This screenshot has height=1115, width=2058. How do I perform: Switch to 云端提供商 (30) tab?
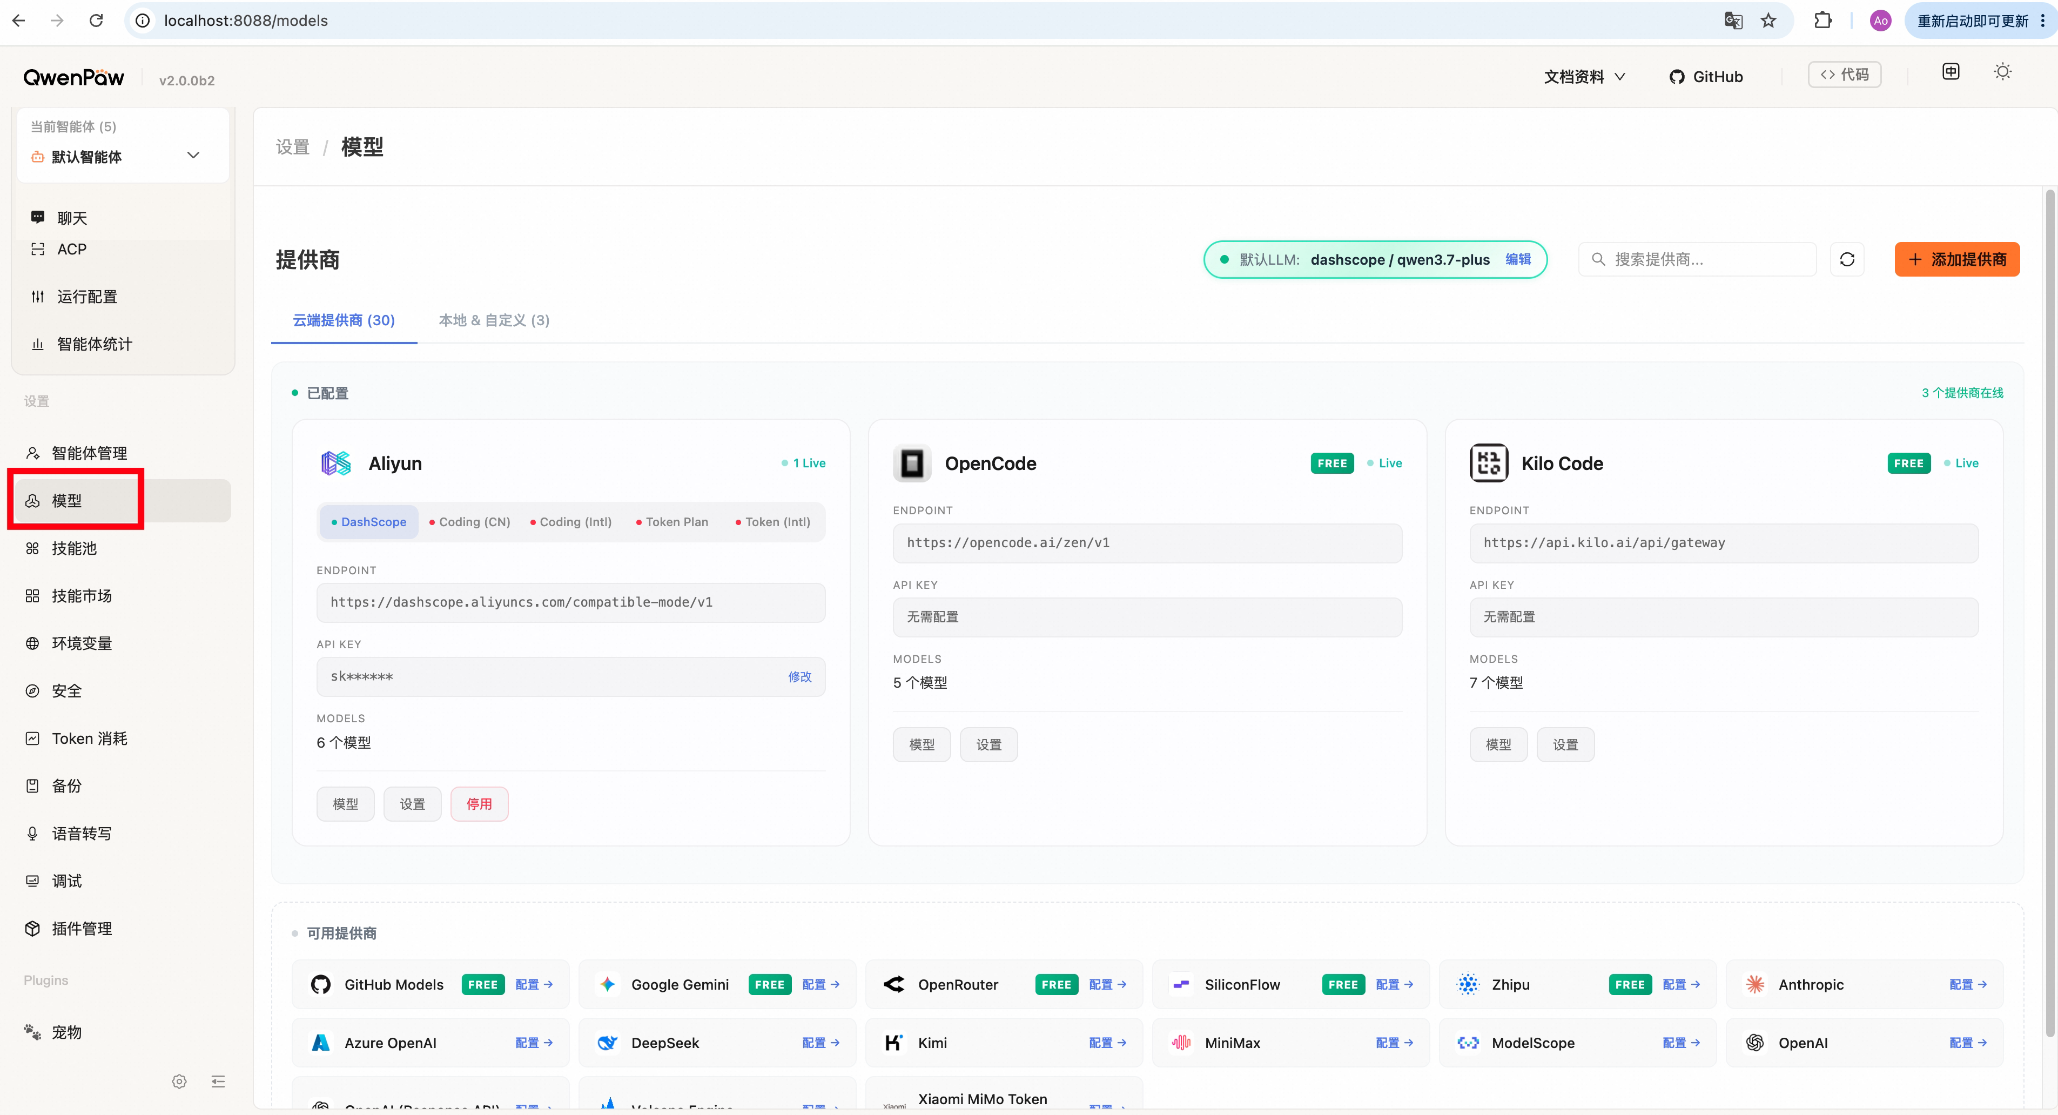pos(344,320)
